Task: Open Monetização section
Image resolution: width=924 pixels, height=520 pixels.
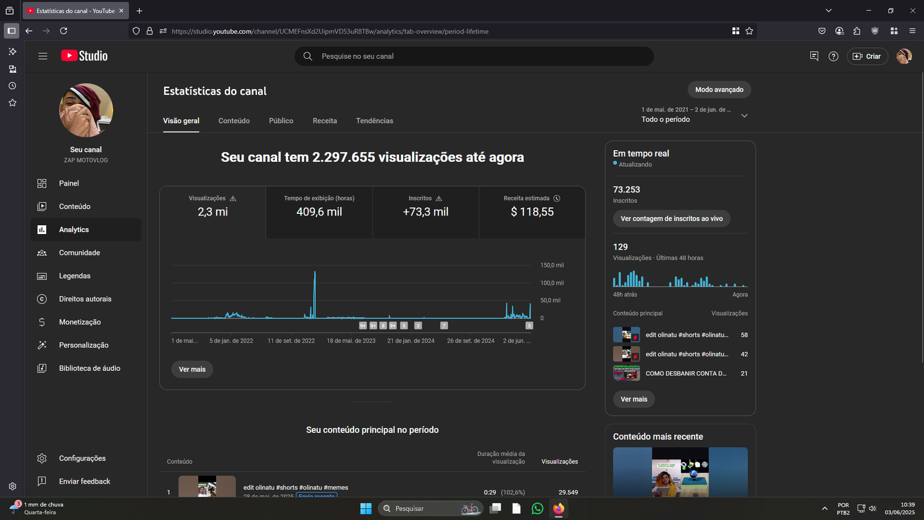Action: click(x=85, y=322)
